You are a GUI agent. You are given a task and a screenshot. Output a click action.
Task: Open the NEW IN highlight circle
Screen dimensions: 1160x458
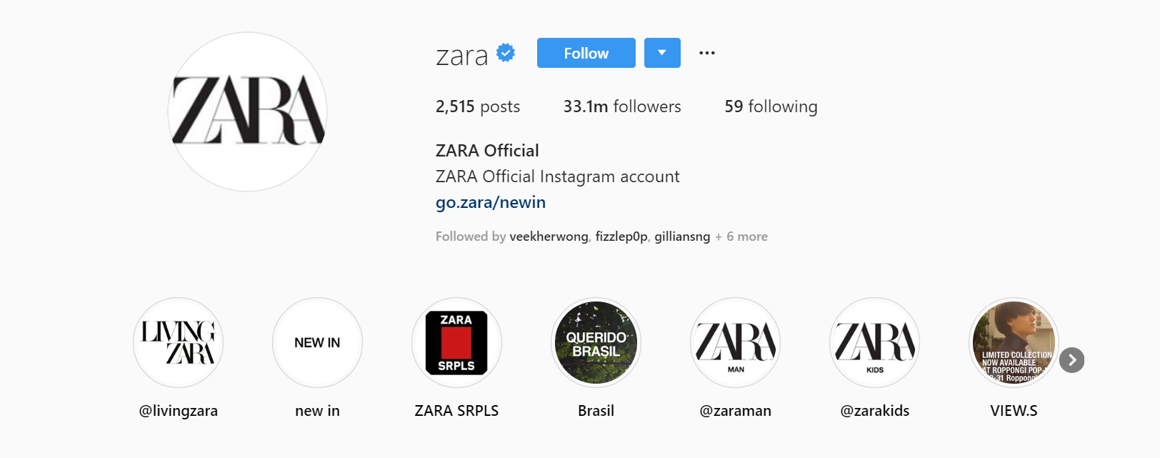point(317,343)
